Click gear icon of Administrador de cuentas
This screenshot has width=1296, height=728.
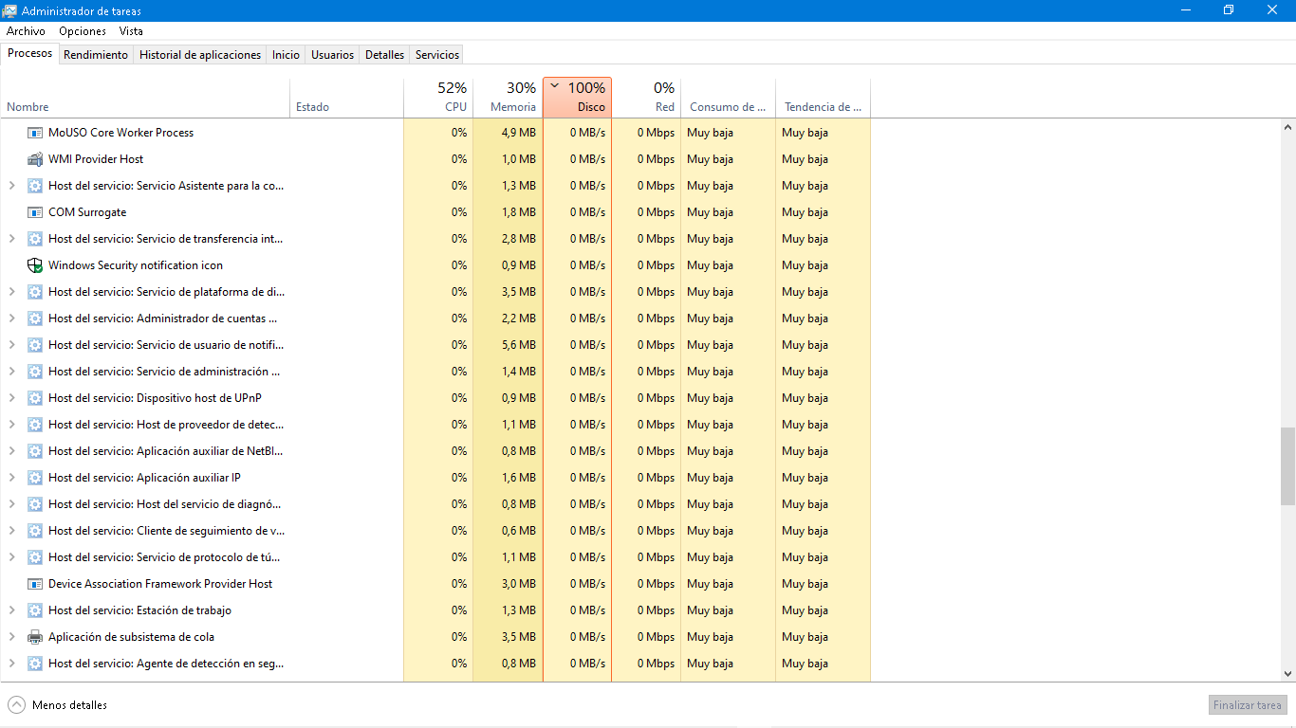point(35,318)
